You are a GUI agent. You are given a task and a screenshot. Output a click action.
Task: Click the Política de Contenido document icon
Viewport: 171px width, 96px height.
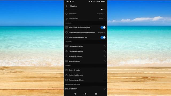click(67, 46)
